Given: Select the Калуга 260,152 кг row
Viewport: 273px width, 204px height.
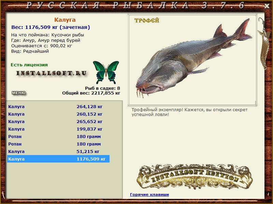Looking at the screenshot, I should [x=58, y=114].
